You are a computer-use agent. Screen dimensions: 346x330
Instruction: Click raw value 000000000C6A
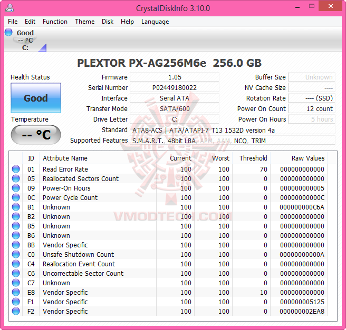302,207
